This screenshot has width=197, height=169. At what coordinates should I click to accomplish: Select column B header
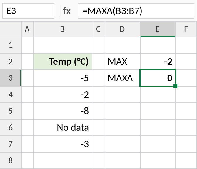click(x=63, y=29)
